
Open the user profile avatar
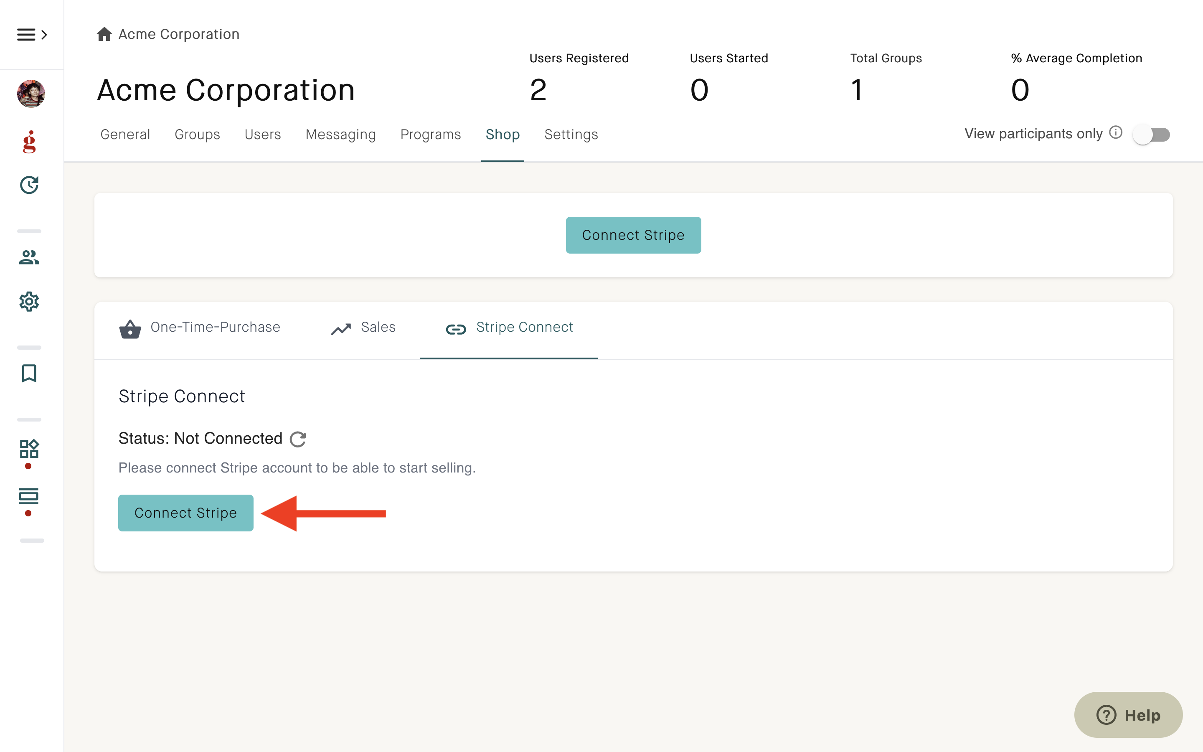[x=31, y=94]
